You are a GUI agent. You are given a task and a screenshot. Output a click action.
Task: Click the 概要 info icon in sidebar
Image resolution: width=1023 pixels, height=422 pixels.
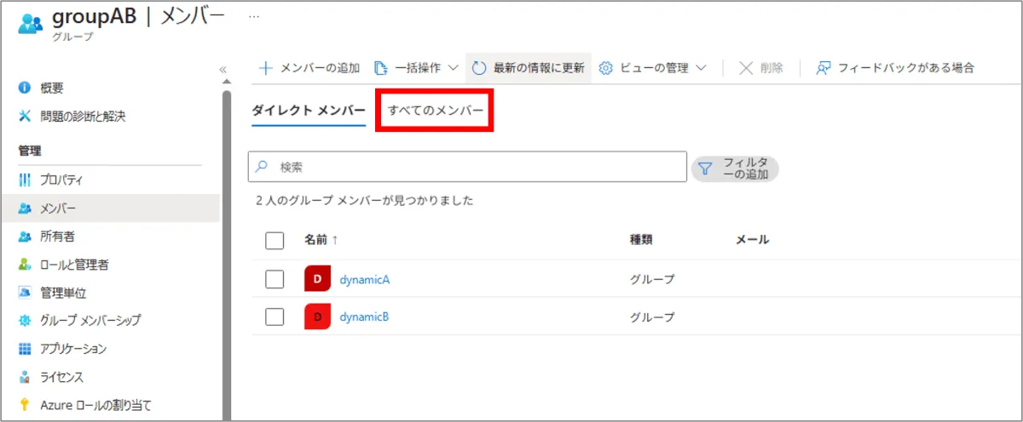(25, 88)
